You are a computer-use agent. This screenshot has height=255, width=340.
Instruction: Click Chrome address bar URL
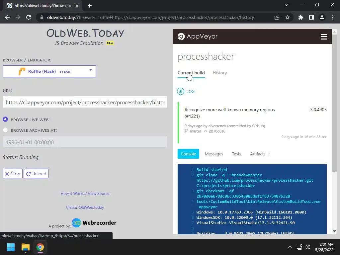(150, 17)
